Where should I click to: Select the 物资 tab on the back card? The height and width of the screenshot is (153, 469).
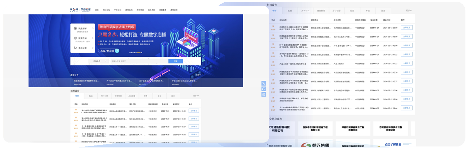pos(275,11)
